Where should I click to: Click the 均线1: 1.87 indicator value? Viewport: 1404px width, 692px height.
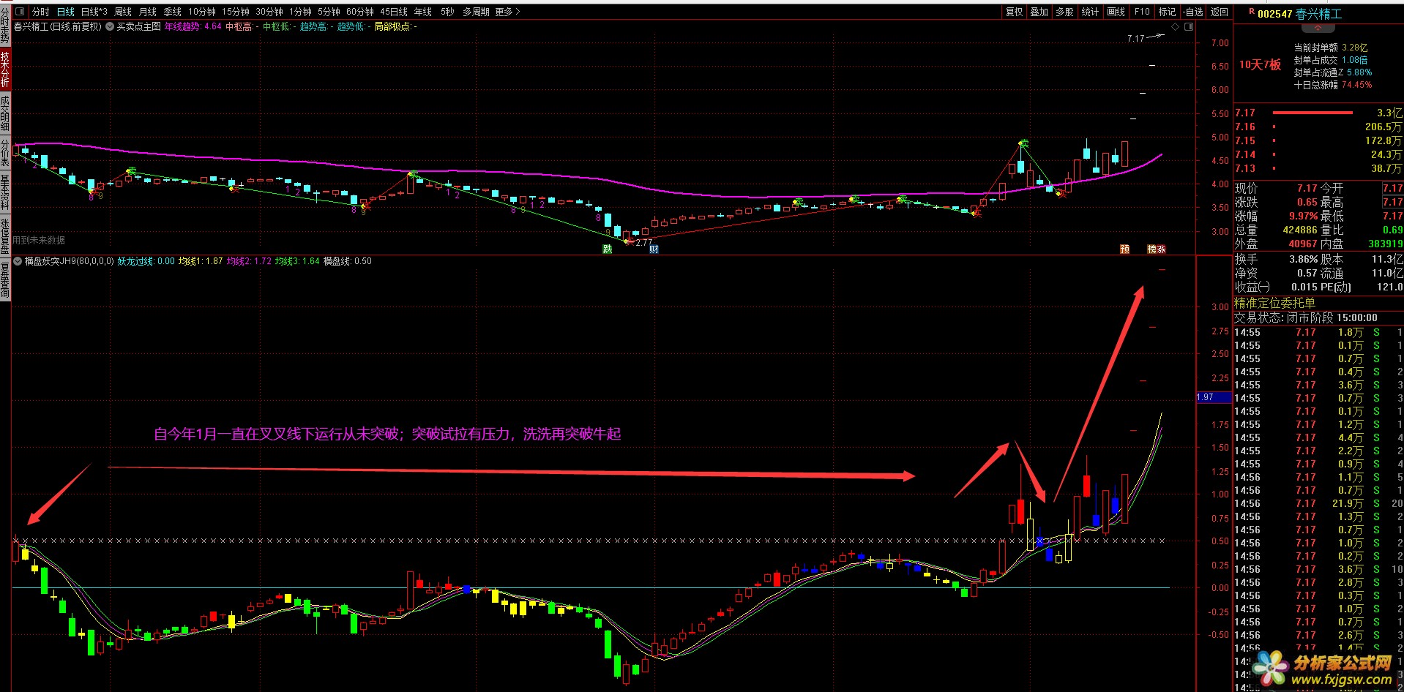pyautogui.click(x=201, y=261)
